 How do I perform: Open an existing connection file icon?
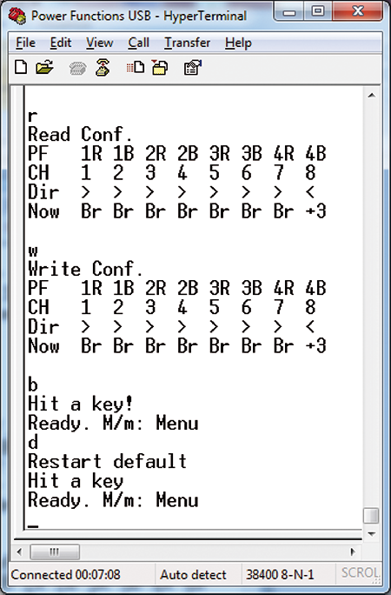click(x=44, y=67)
